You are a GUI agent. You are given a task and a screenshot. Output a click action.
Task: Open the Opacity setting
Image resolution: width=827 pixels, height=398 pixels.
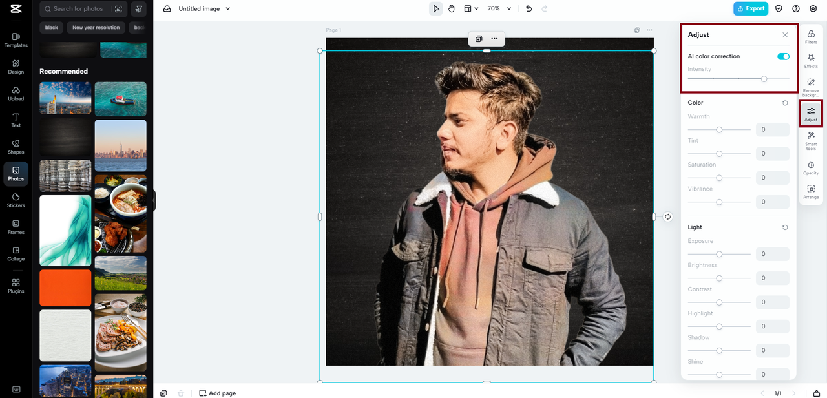[x=811, y=168]
